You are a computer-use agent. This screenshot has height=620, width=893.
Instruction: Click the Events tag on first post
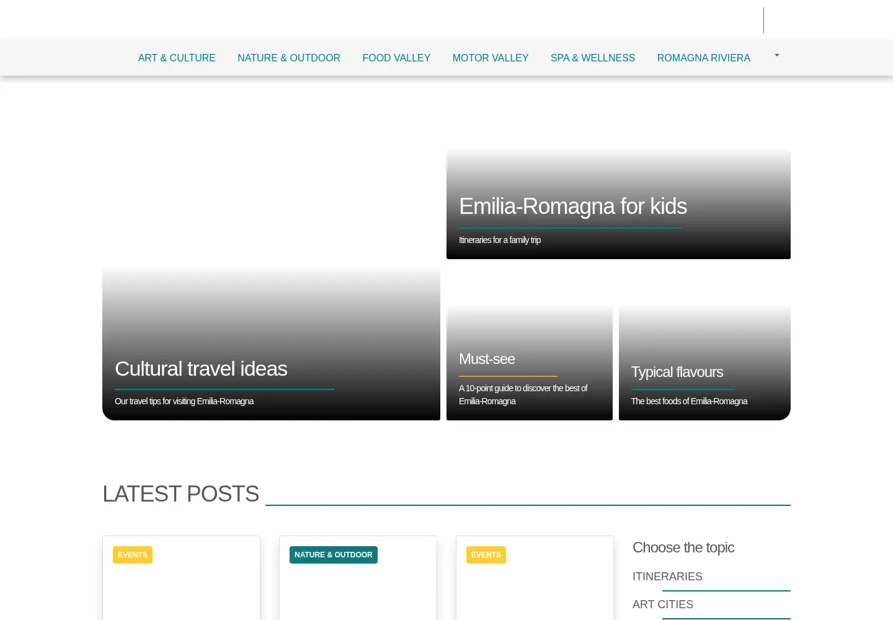(x=133, y=555)
